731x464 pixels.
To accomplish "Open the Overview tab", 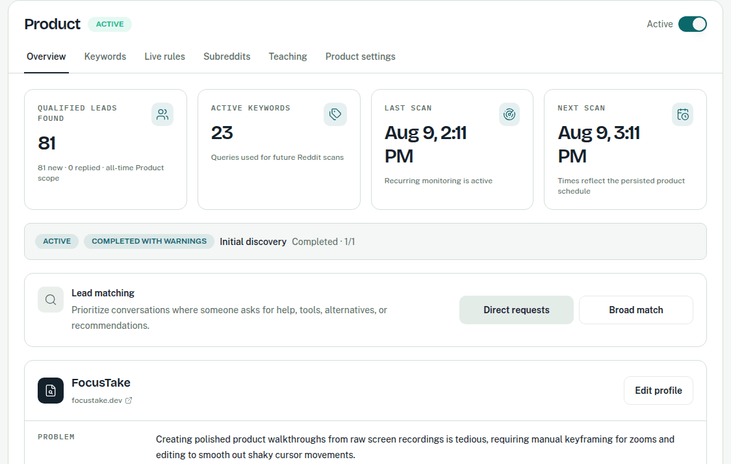I will (46, 57).
